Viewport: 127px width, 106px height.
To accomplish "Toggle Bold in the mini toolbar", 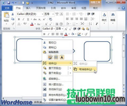I will (44, 34).
